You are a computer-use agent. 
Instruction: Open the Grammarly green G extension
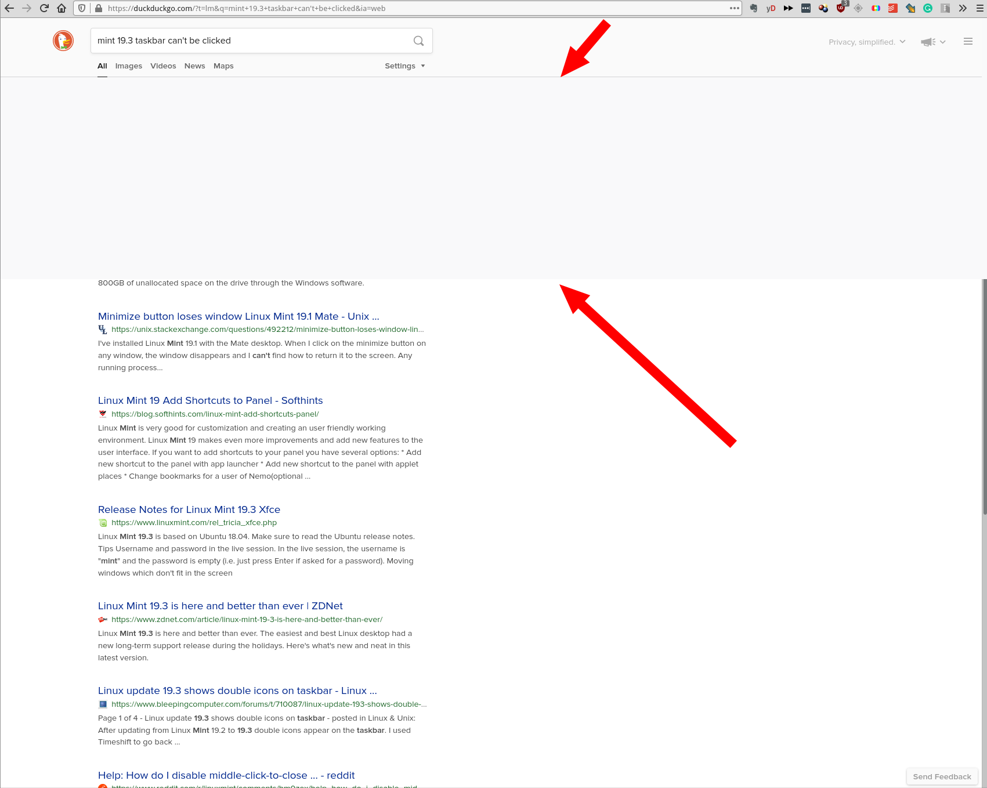[x=928, y=8]
